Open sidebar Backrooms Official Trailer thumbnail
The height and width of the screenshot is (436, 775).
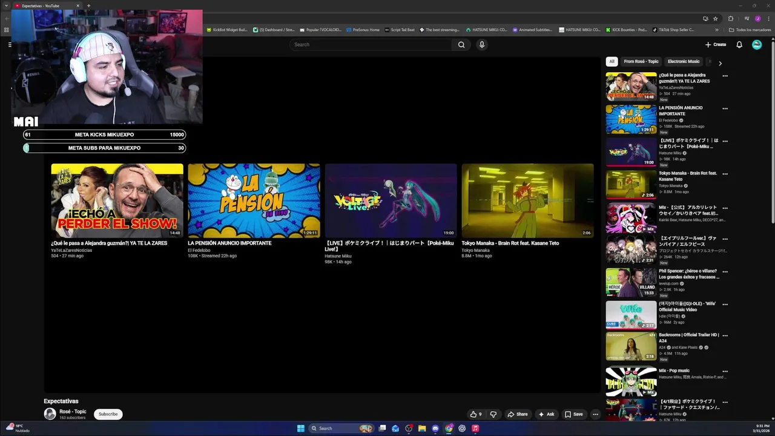tap(631, 346)
